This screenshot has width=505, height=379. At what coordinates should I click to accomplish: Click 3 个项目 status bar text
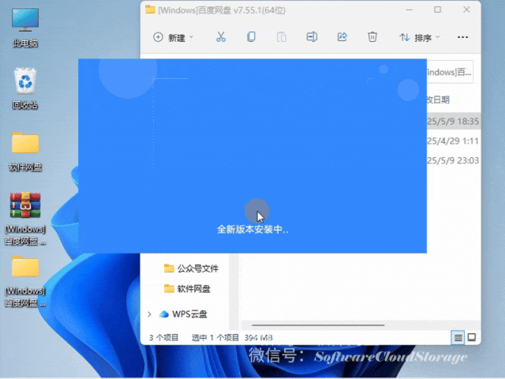click(163, 338)
